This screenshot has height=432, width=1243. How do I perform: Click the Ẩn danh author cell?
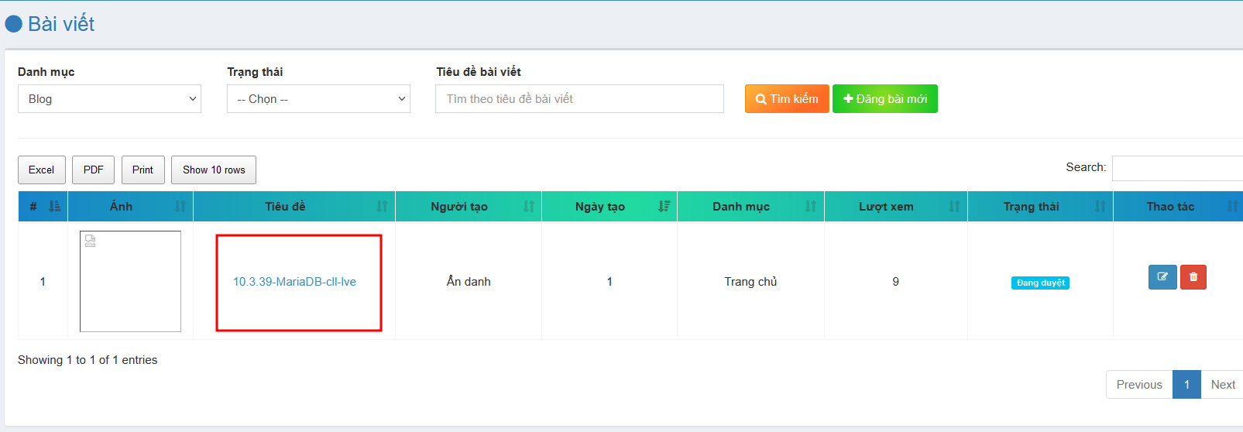tap(469, 282)
